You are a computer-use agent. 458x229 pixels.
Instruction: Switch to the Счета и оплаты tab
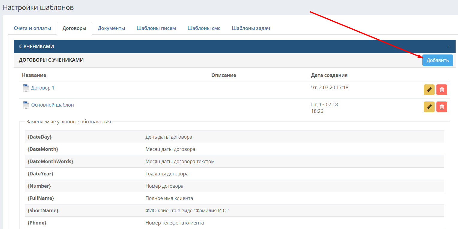(x=32, y=28)
